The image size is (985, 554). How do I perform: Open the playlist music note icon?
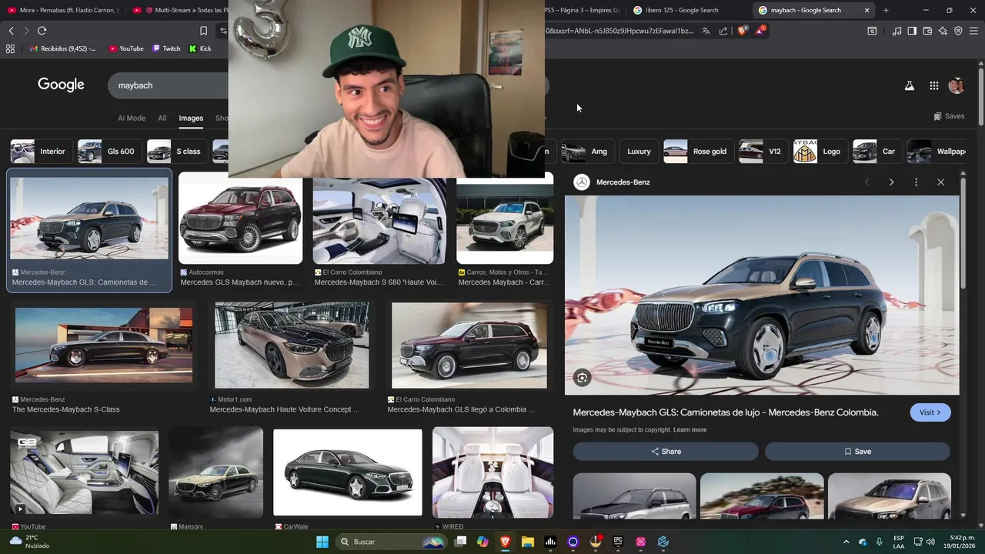tap(897, 31)
